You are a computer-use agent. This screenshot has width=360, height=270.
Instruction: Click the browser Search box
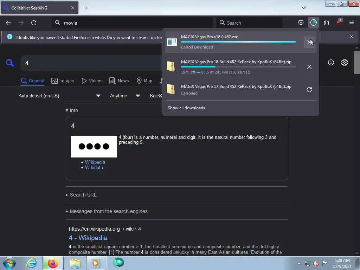pyautogui.click(x=250, y=23)
